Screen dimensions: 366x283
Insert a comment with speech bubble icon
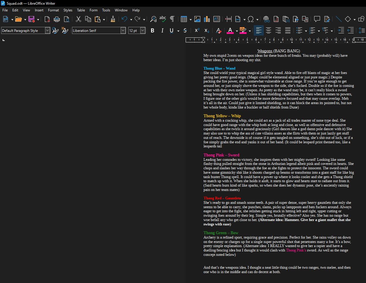(x=317, y=19)
